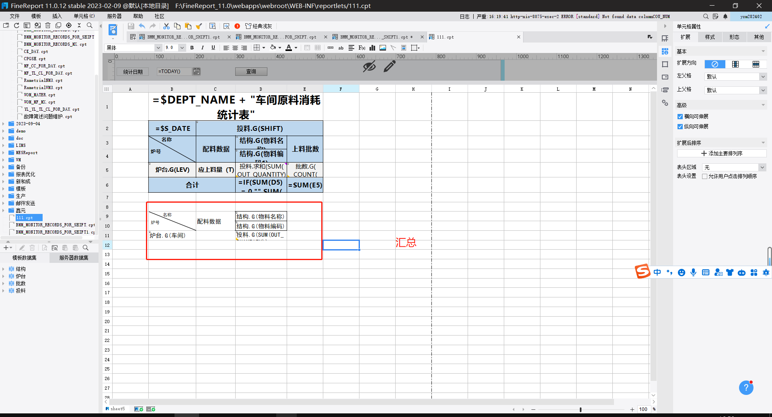
Task: Uncheck the 横向可伸展 checkbox
Action: [680, 116]
